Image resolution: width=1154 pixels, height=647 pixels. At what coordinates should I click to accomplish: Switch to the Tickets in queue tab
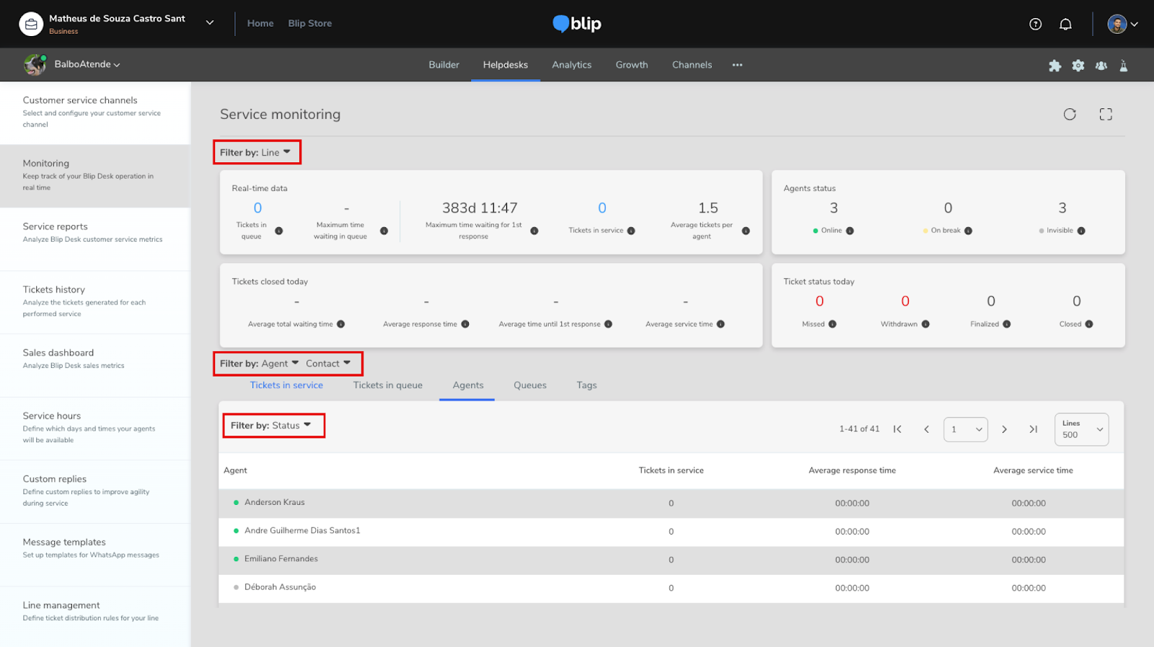tap(387, 385)
